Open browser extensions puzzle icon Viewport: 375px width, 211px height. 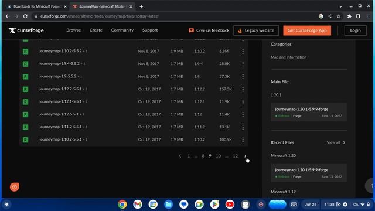pos(349,16)
